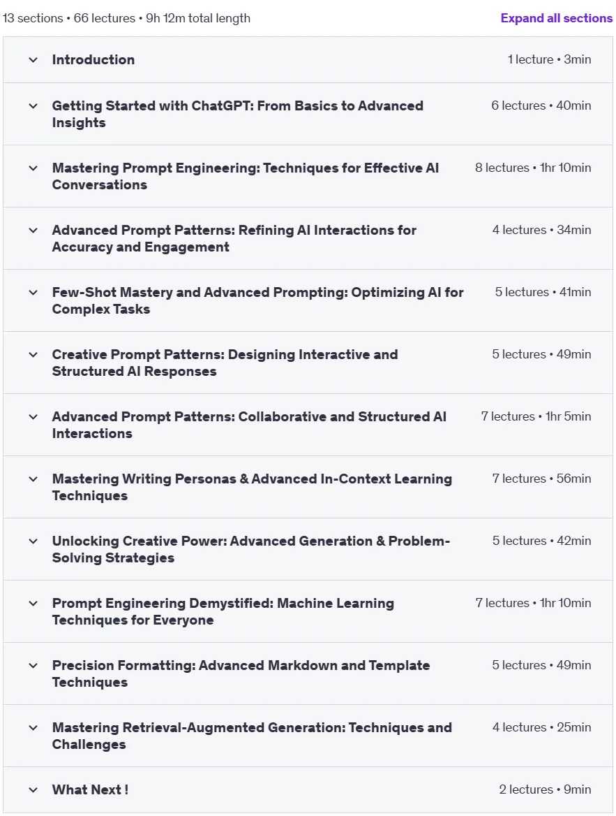Expand Few-Shot Mastery section chevron
The width and height of the screenshot is (616, 816).
click(x=33, y=293)
